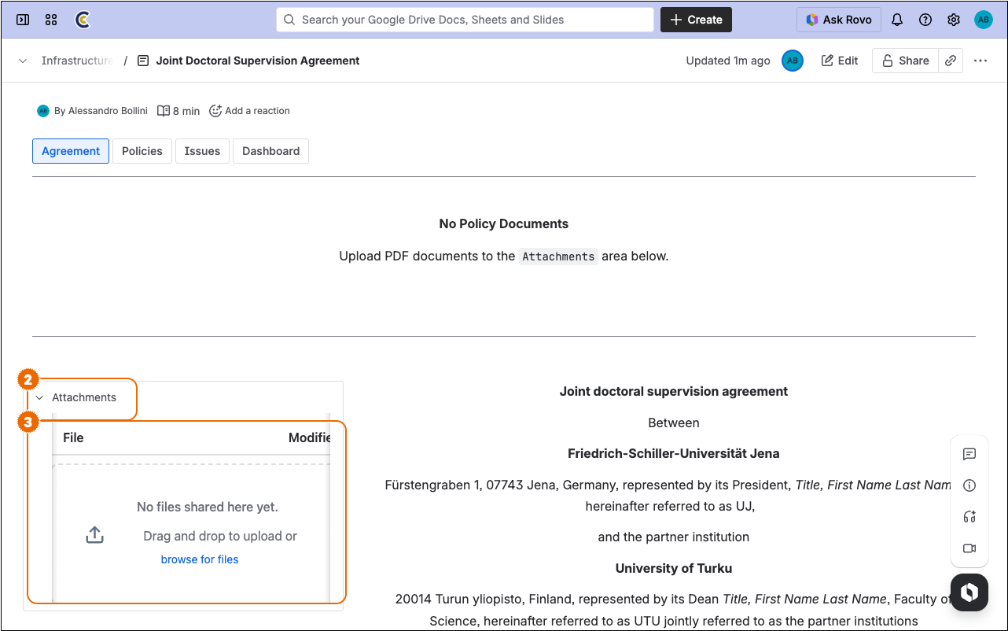Open the app switcher grid
The image size is (1008, 631).
[51, 20]
